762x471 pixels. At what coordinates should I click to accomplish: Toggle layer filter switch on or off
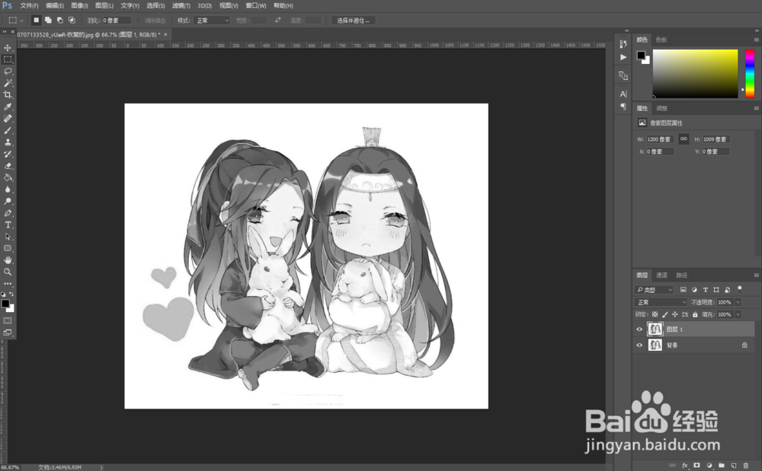click(740, 289)
